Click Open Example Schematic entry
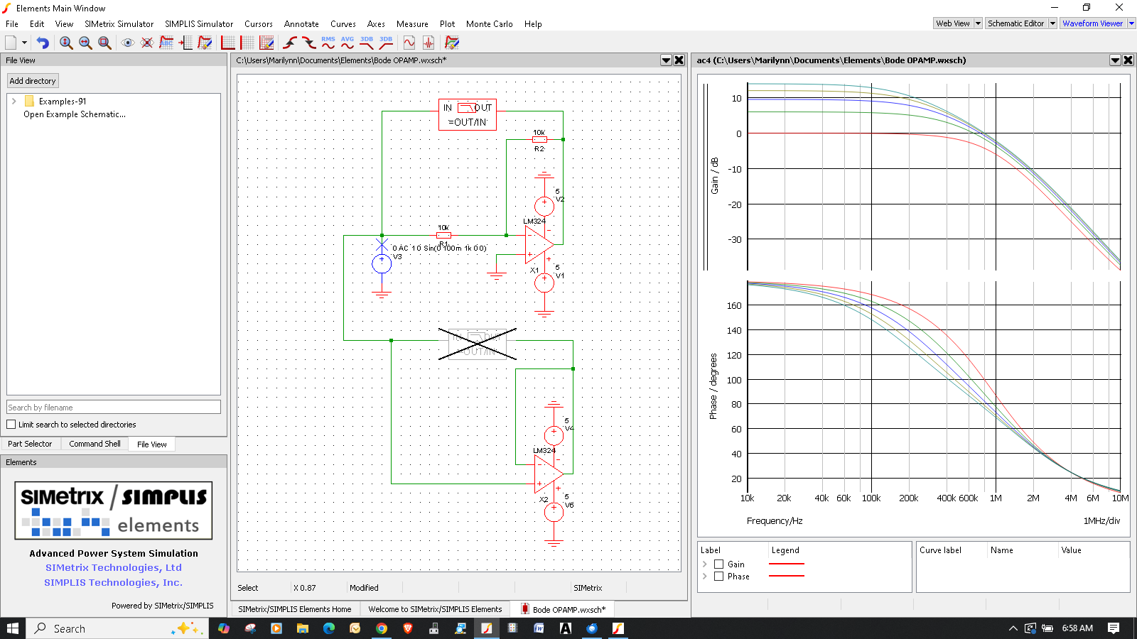The image size is (1137, 639). point(75,114)
